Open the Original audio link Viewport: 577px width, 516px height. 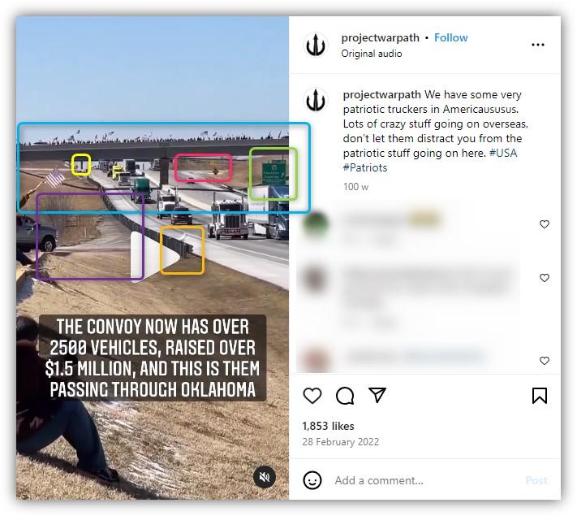(372, 54)
